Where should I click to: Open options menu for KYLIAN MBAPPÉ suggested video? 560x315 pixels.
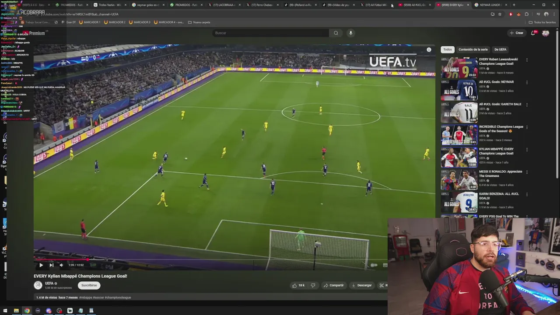(x=527, y=150)
